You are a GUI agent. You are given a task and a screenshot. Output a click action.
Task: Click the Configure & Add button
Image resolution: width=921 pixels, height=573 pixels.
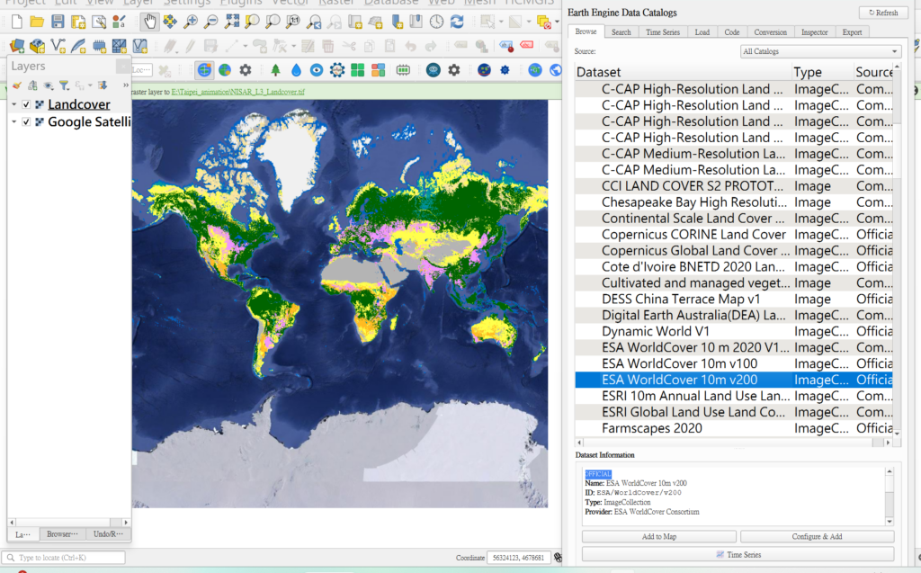click(817, 536)
